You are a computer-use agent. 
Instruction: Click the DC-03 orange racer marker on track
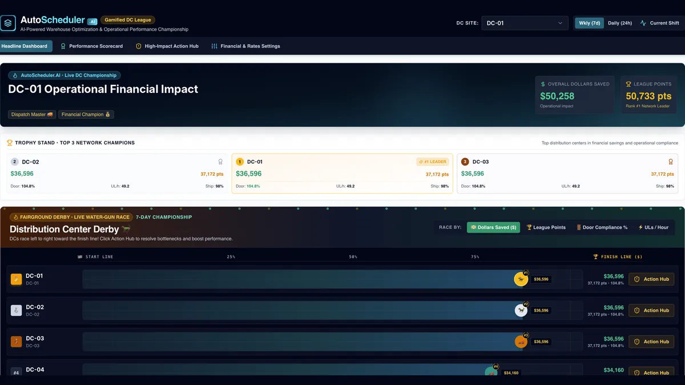521,342
